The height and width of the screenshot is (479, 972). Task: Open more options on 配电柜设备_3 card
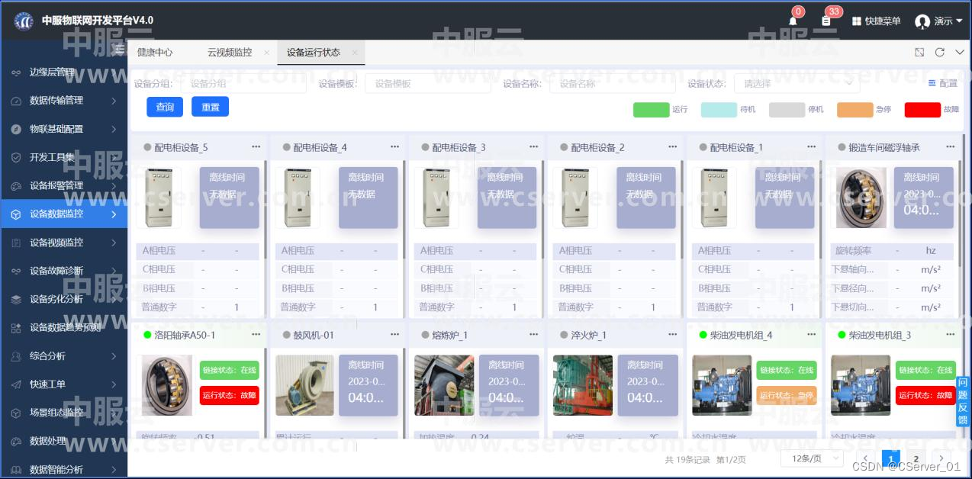[x=533, y=146]
